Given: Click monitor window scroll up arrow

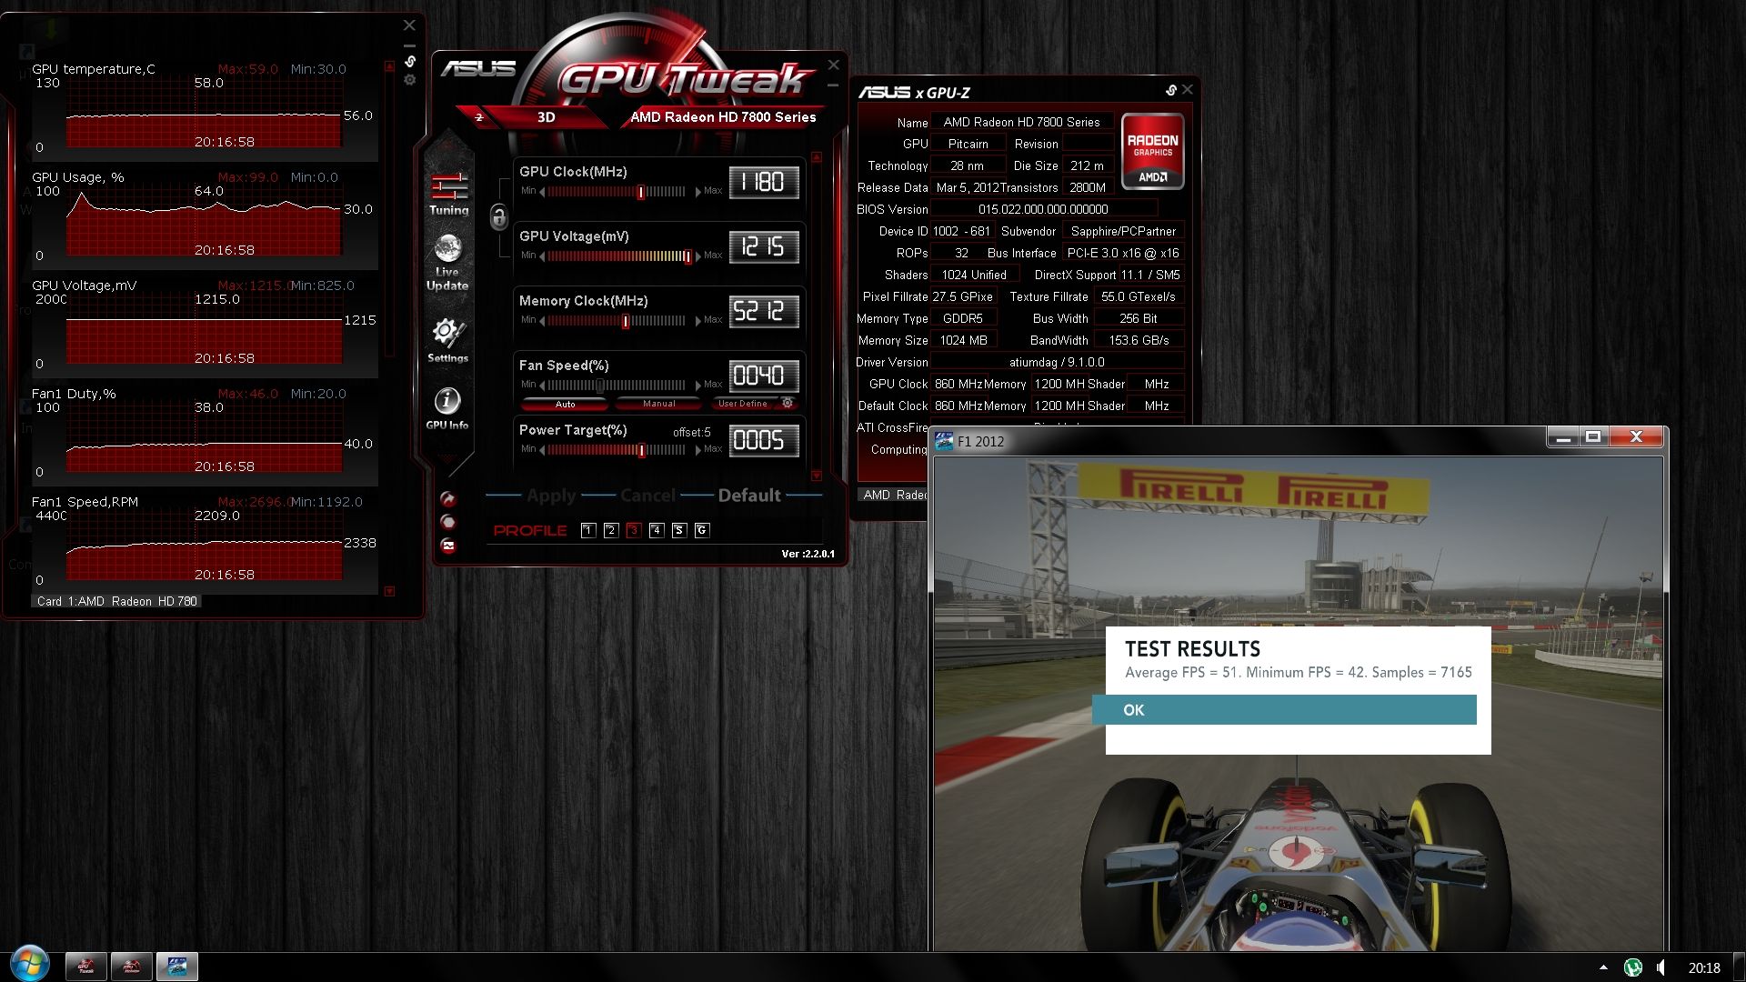Looking at the screenshot, I should pyautogui.click(x=390, y=66).
